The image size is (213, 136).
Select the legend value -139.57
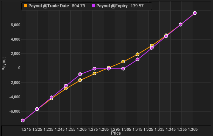[x=136, y=6]
